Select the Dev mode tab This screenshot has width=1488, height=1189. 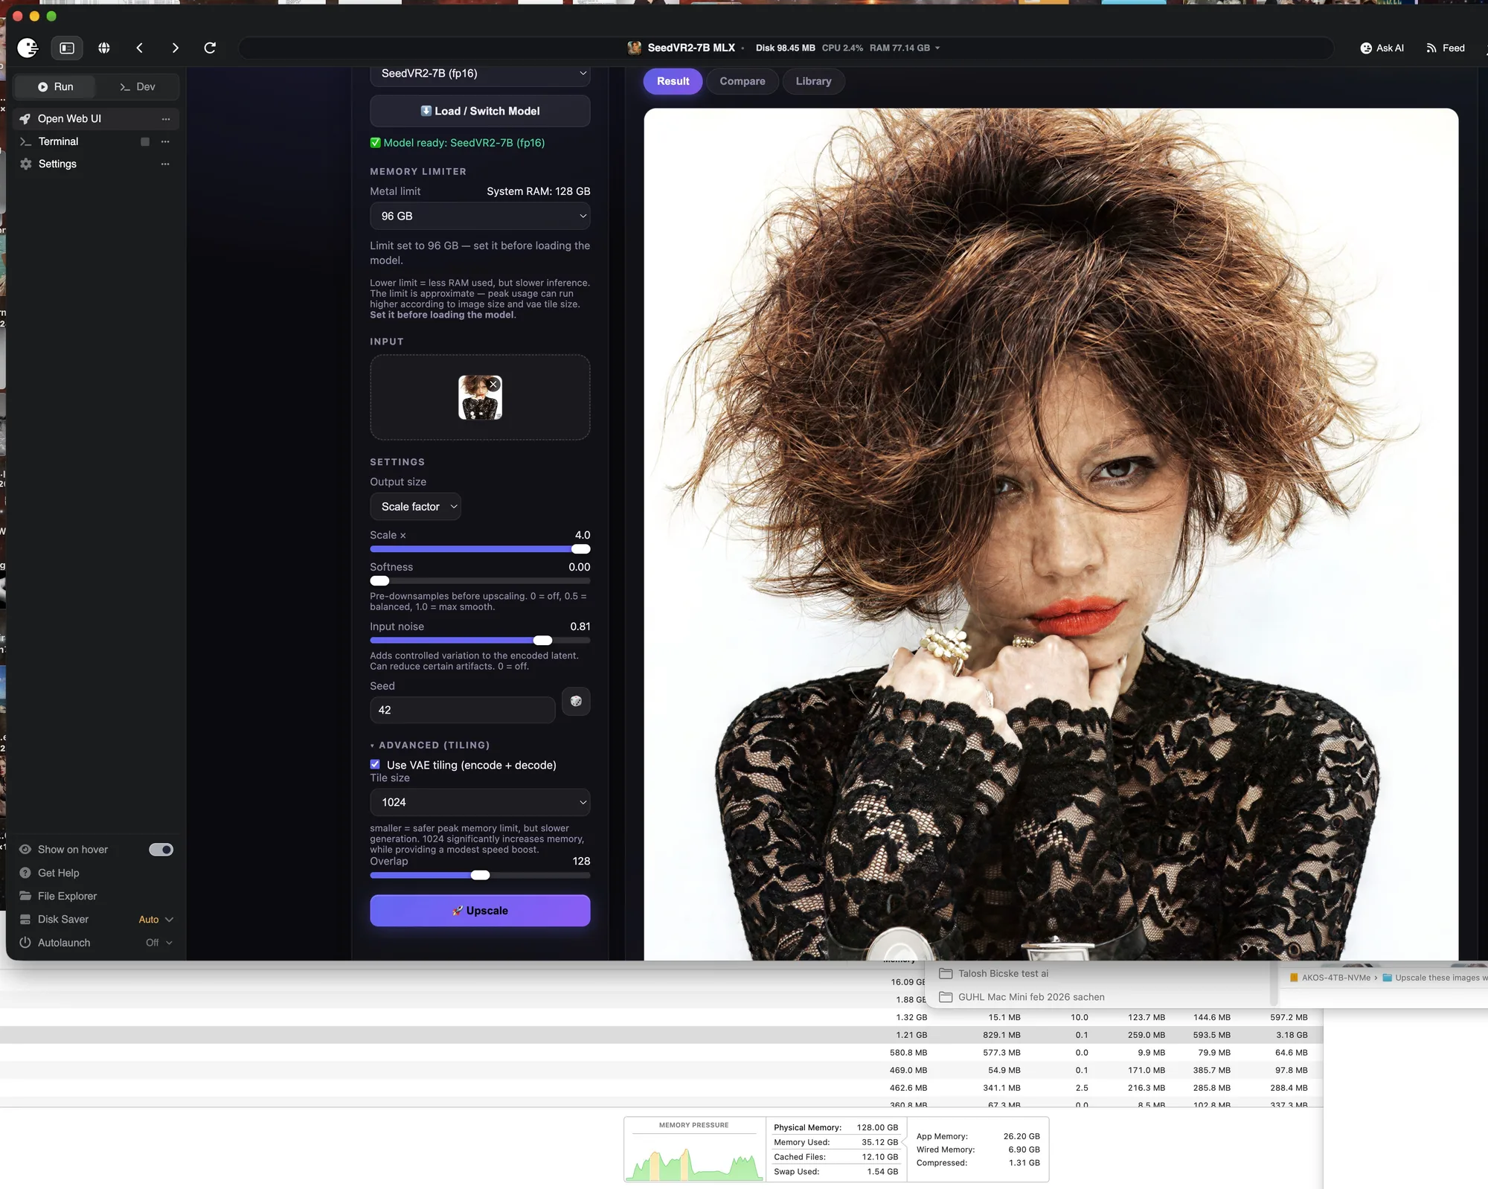pos(138,87)
